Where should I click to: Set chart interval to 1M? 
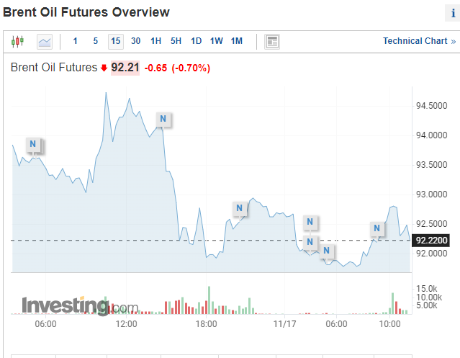click(236, 41)
